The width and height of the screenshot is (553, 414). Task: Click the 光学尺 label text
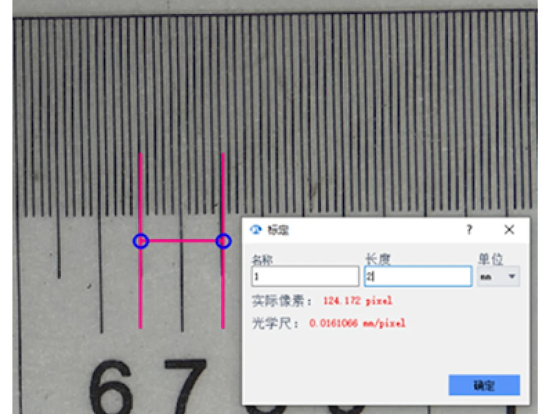click(x=275, y=323)
